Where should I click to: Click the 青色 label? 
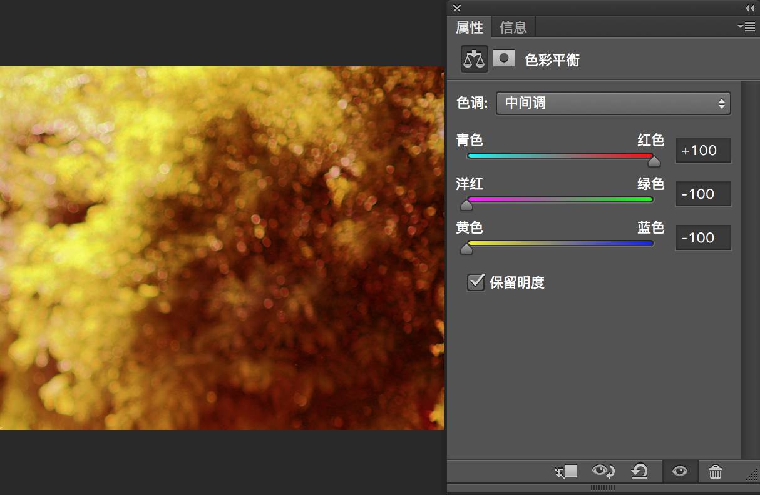click(x=470, y=141)
